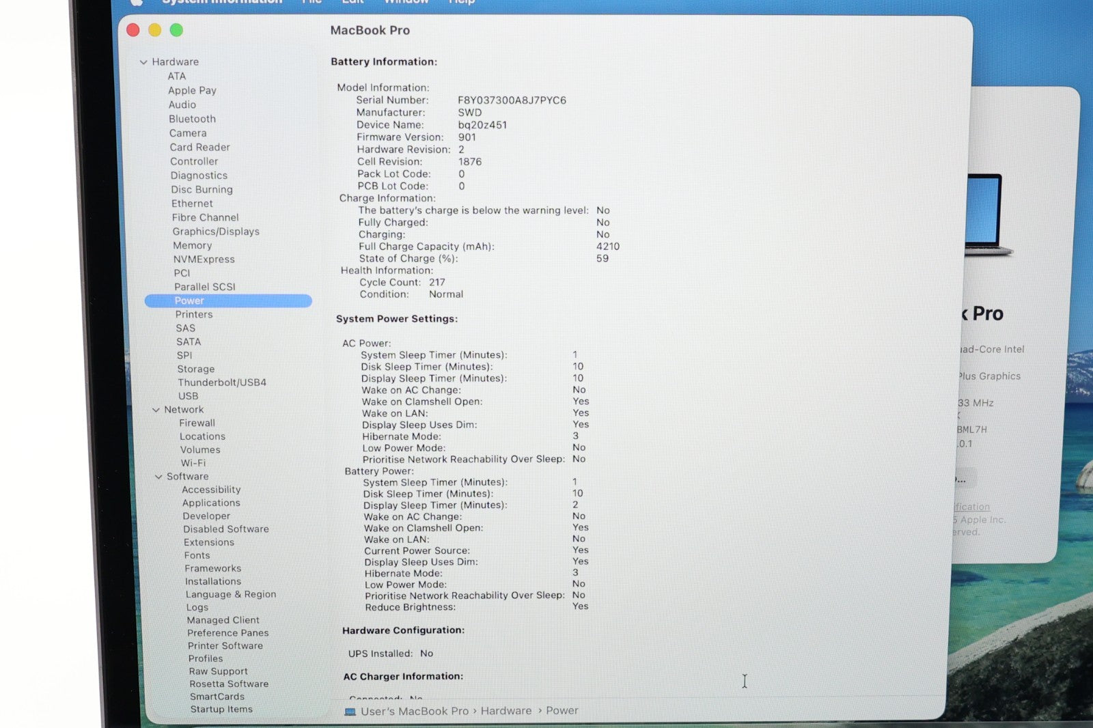Viewport: 1093px width, 728px height.
Task: Open Thunderbolt/USB4 hardware entry
Action: click(x=222, y=382)
